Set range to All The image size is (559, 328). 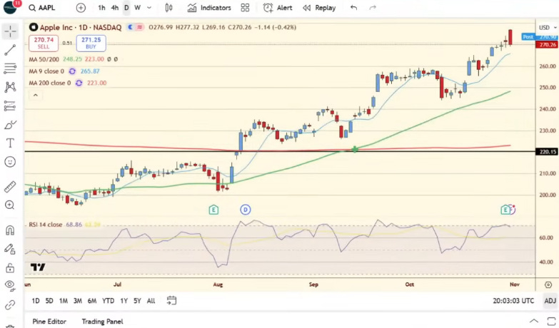(151, 301)
